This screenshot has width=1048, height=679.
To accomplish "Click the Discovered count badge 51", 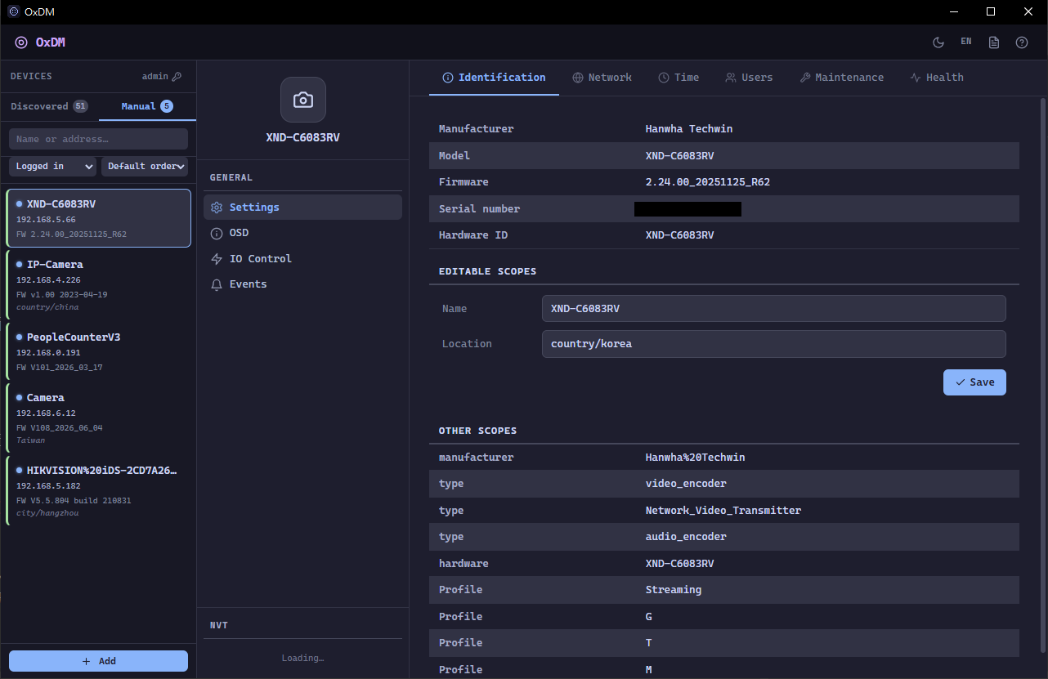I will coord(80,106).
